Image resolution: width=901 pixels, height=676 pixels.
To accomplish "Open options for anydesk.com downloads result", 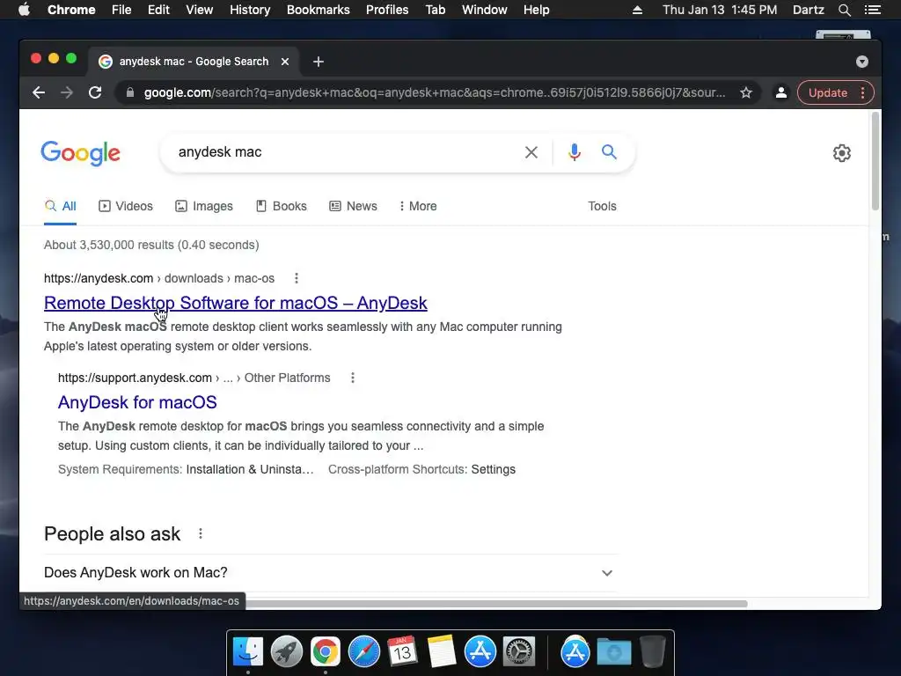I will point(297,278).
